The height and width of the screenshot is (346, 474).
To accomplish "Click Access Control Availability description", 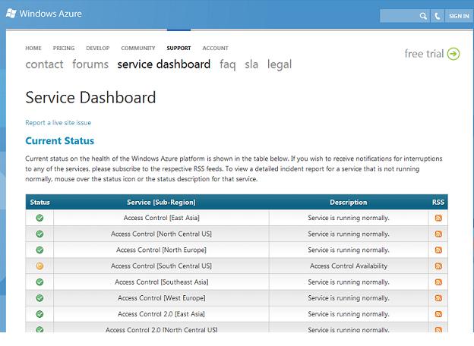I will (349, 266).
